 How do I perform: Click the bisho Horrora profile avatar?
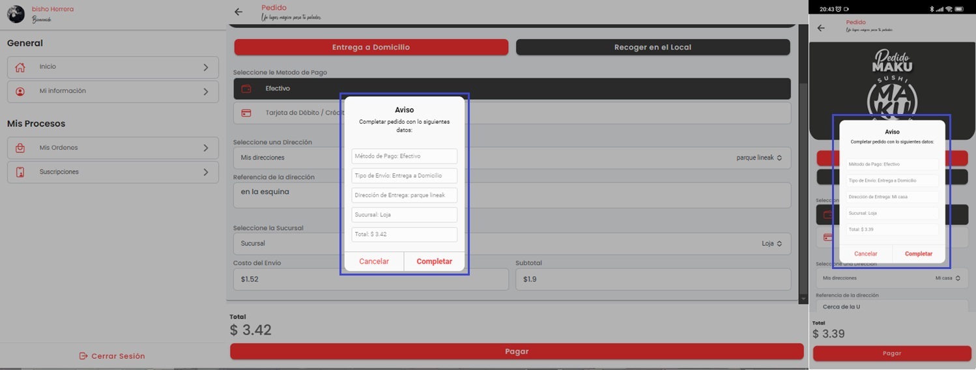(16, 14)
